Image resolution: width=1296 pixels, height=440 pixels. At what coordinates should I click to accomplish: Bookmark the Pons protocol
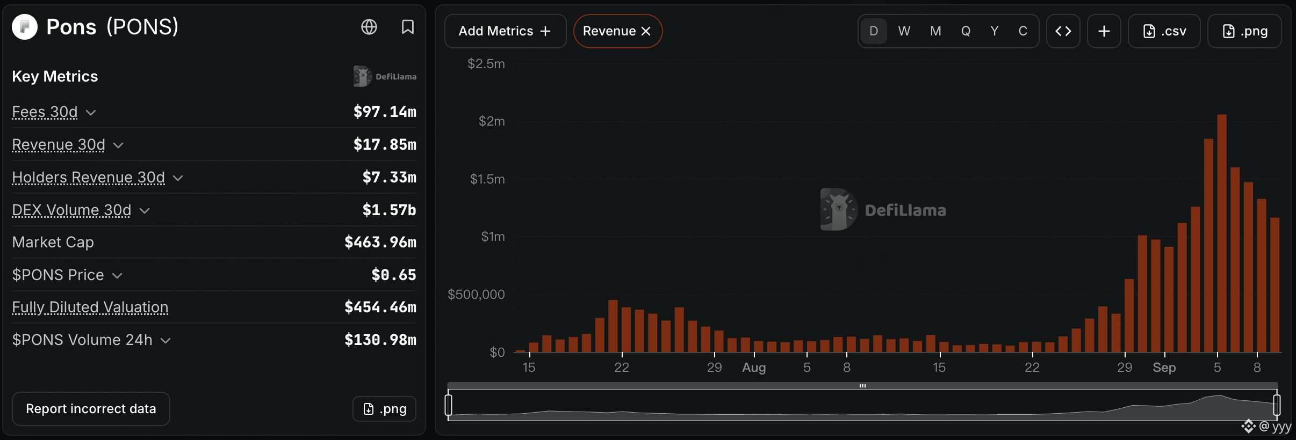[408, 27]
